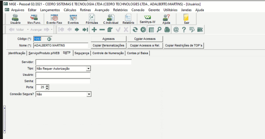Refresh data with circular arrows icon

click(135, 30)
